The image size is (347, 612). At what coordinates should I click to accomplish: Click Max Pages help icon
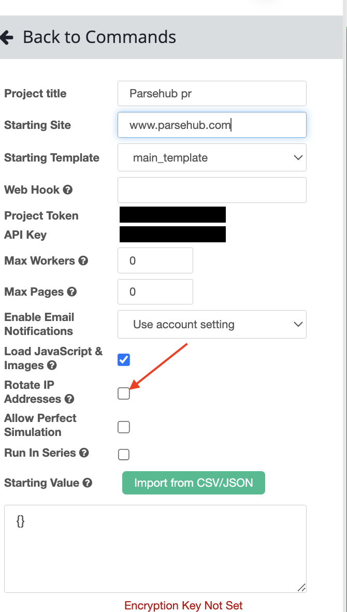point(72,292)
